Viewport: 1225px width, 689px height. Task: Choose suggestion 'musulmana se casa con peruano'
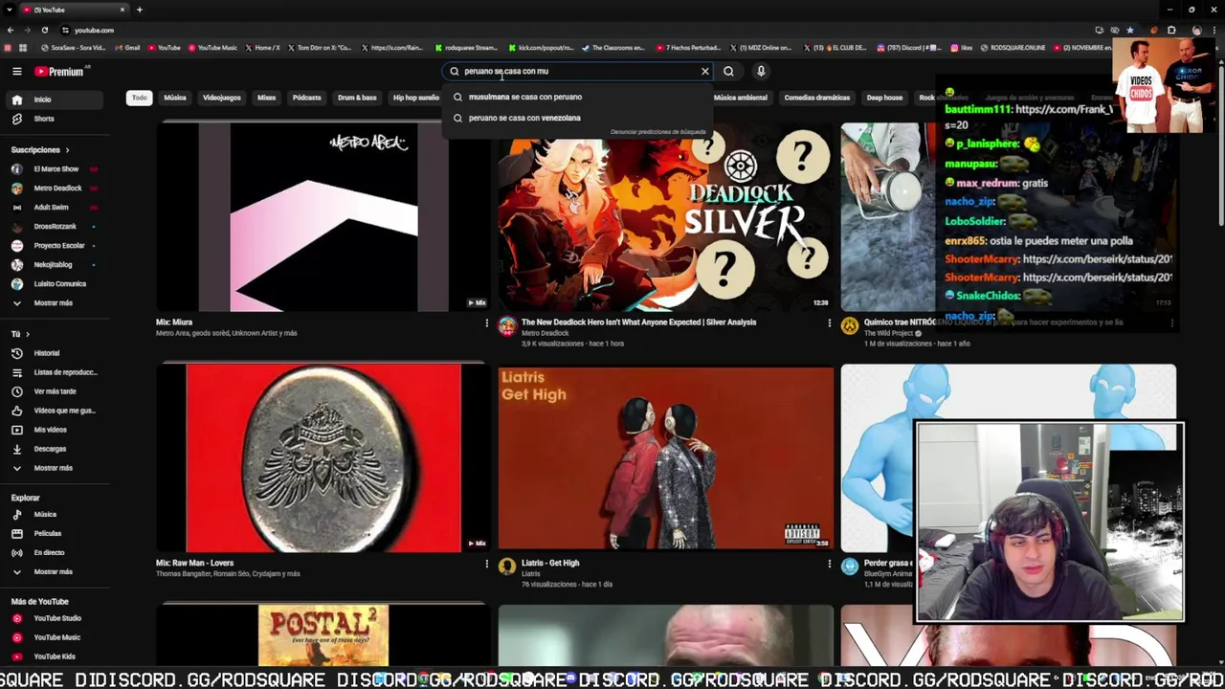(579, 97)
